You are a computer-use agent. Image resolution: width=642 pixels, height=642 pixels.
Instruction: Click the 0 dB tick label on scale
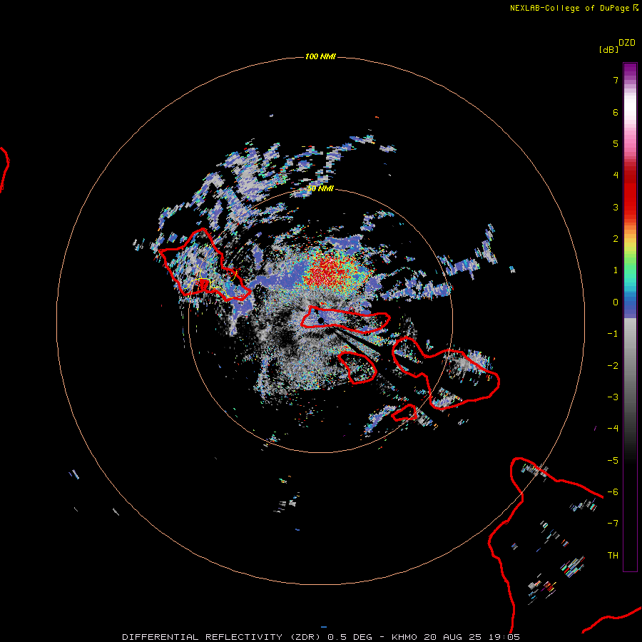(616, 302)
